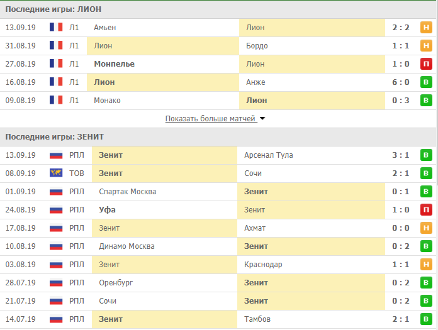Click the French flag in the 13.09.19 Амьен row
Screen dimensions: 438x330
pos(56,27)
